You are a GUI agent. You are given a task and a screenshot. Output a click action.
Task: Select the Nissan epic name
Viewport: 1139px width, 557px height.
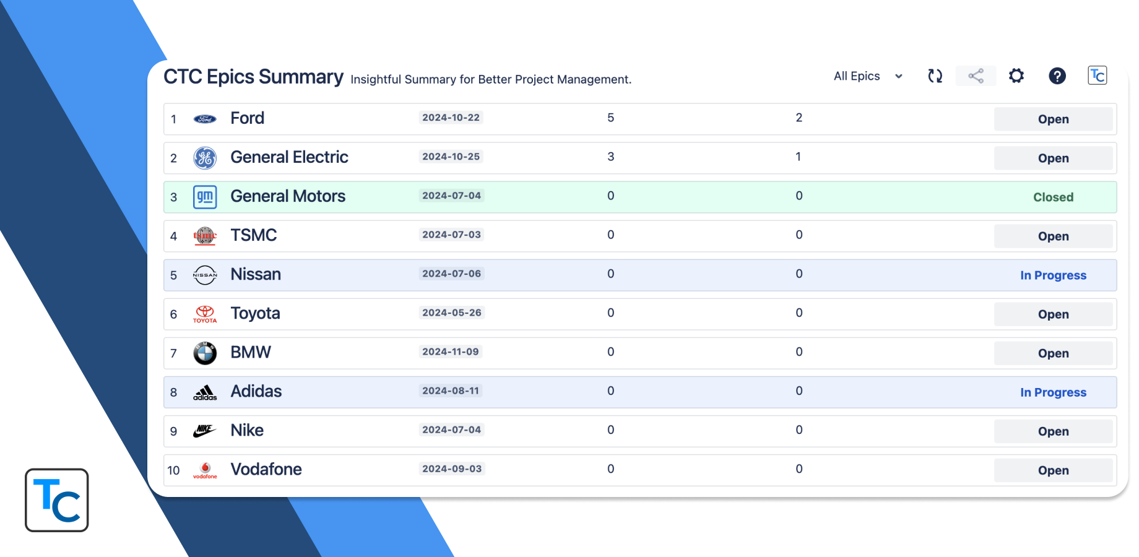click(x=256, y=274)
